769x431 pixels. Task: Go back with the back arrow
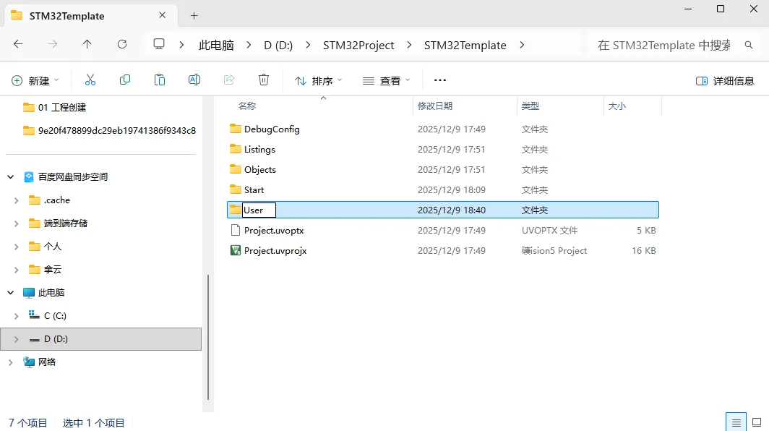[17, 45]
